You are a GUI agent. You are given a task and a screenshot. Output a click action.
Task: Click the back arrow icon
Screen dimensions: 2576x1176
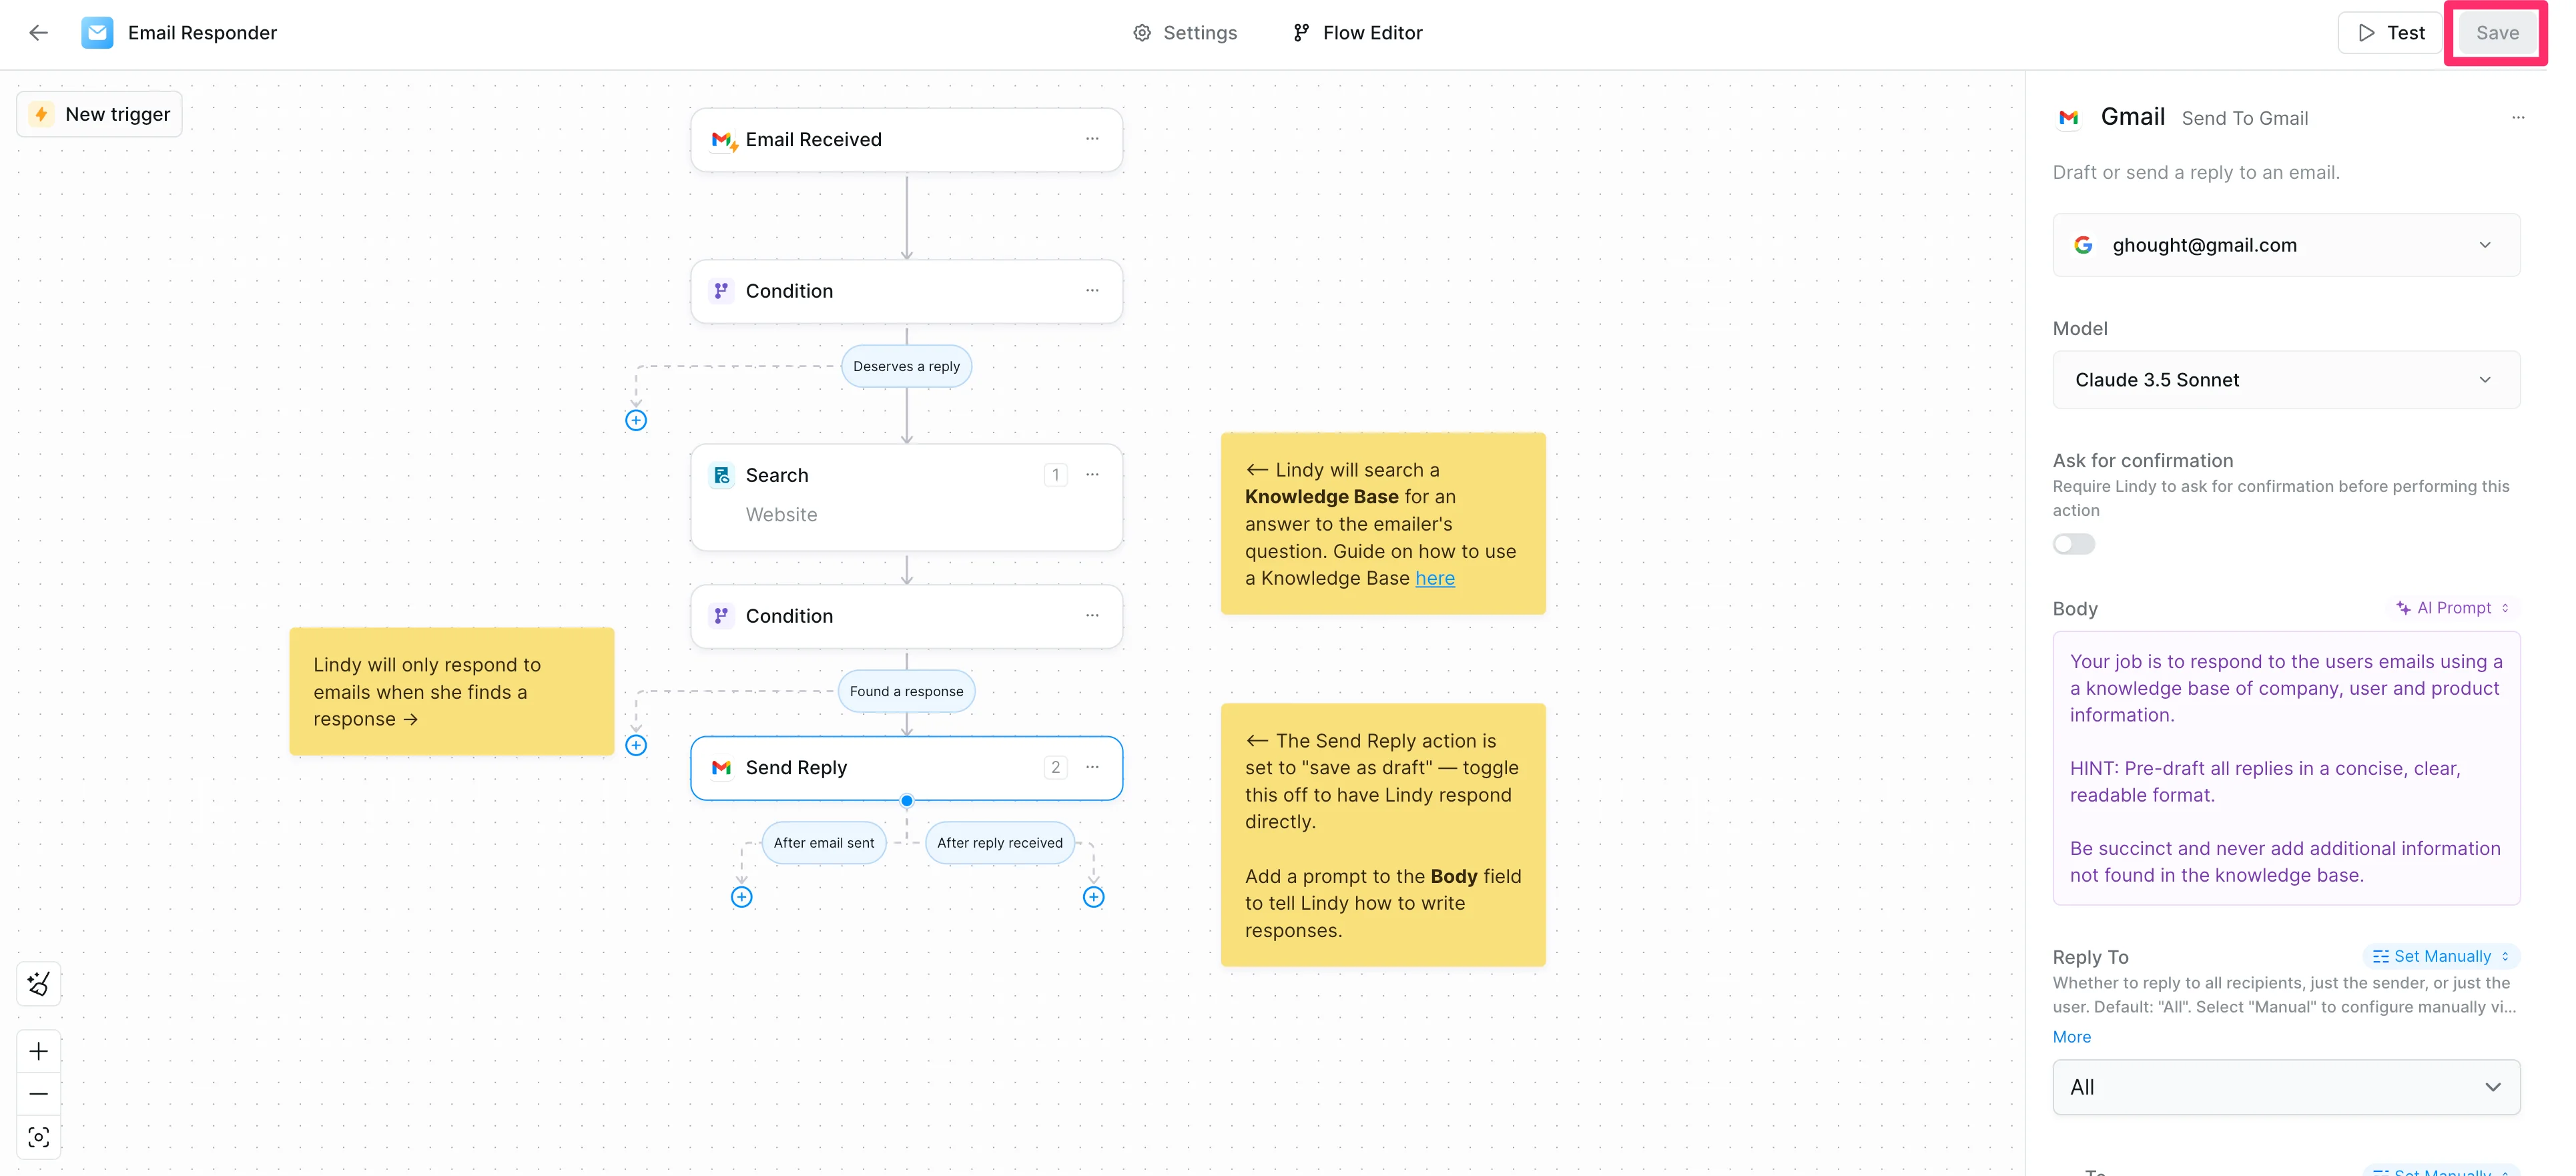[x=38, y=33]
